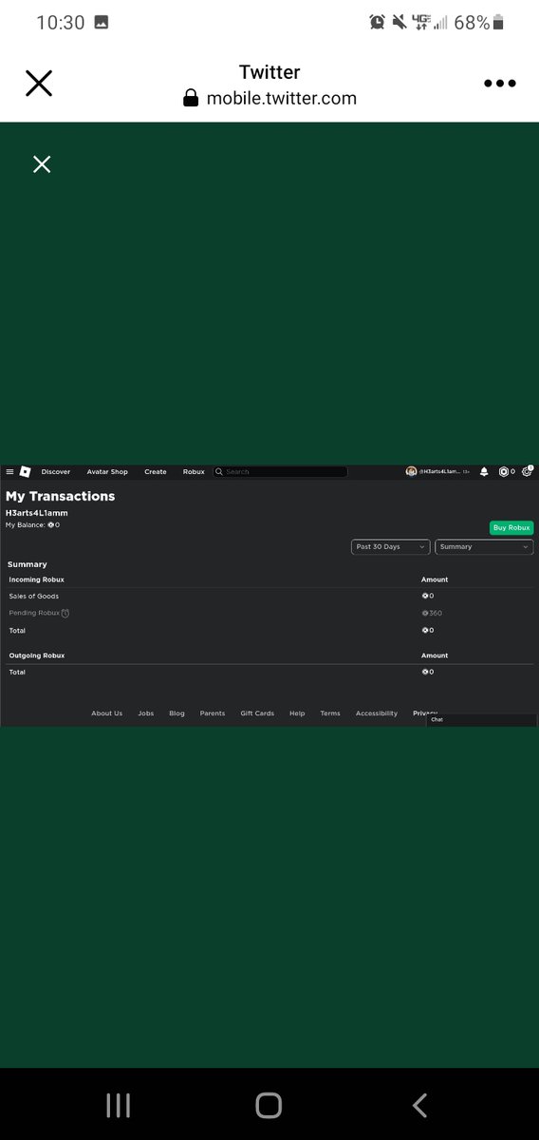Click the Incoming Robux header

pyautogui.click(x=37, y=579)
